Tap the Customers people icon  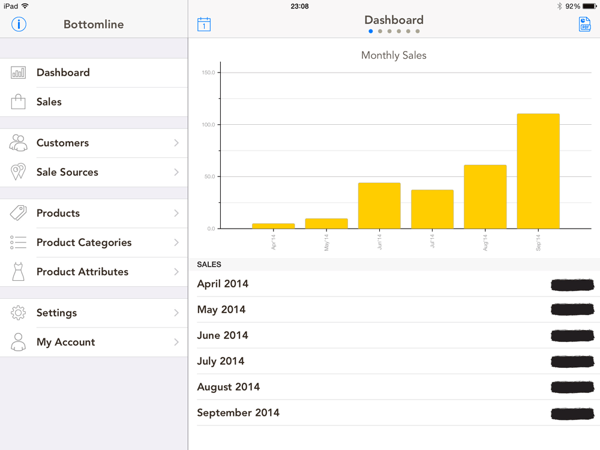[19, 143]
